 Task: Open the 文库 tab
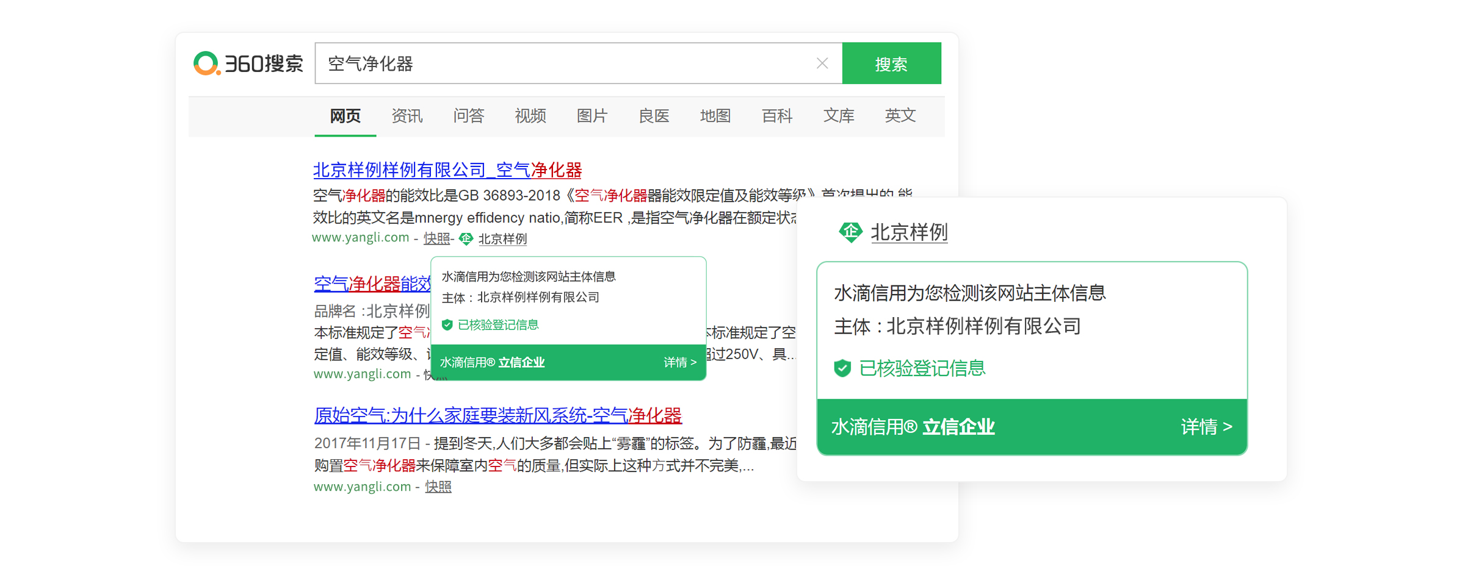[838, 116]
